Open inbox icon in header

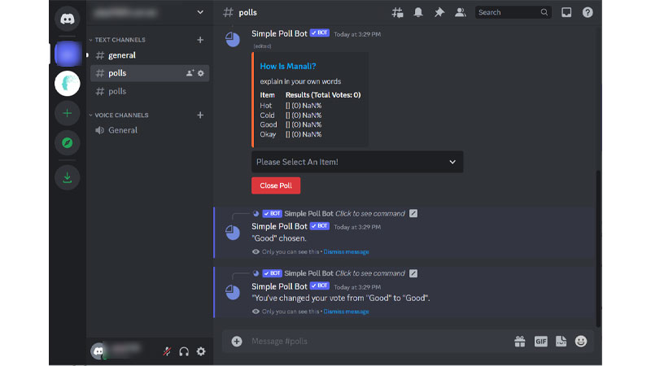tap(566, 12)
